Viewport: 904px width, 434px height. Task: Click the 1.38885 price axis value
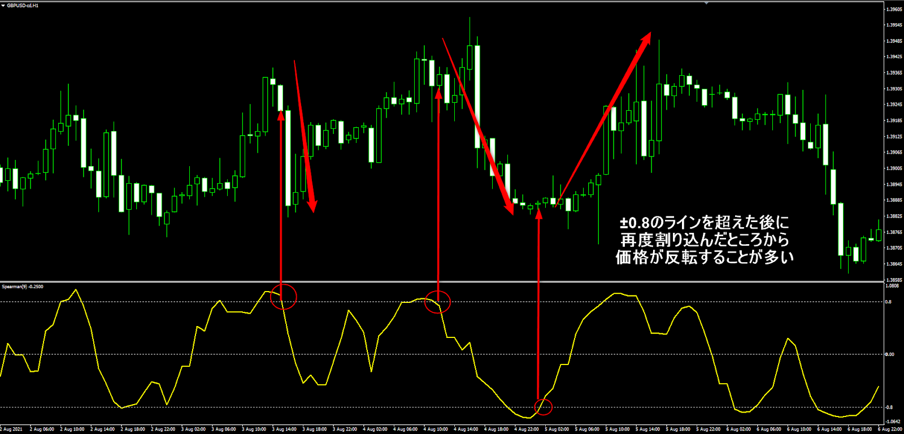[894, 201]
